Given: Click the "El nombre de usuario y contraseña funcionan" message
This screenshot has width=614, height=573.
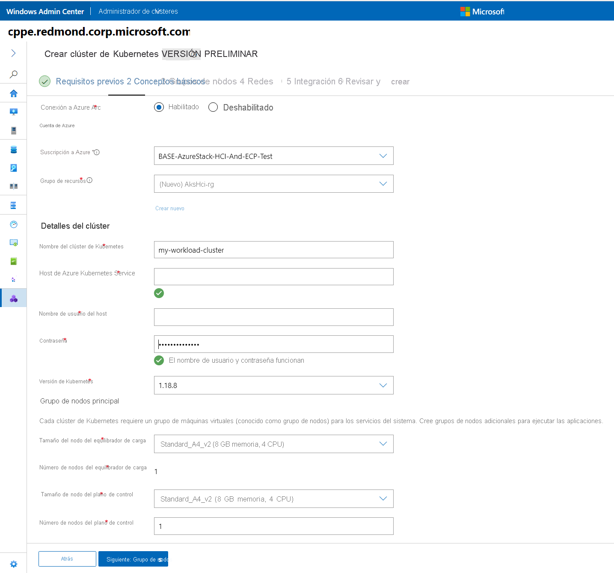Looking at the screenshot, I should [237, 361].
